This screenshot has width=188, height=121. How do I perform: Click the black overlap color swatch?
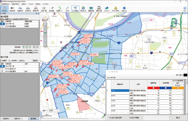pyautogui.click(x=185, y=75)
